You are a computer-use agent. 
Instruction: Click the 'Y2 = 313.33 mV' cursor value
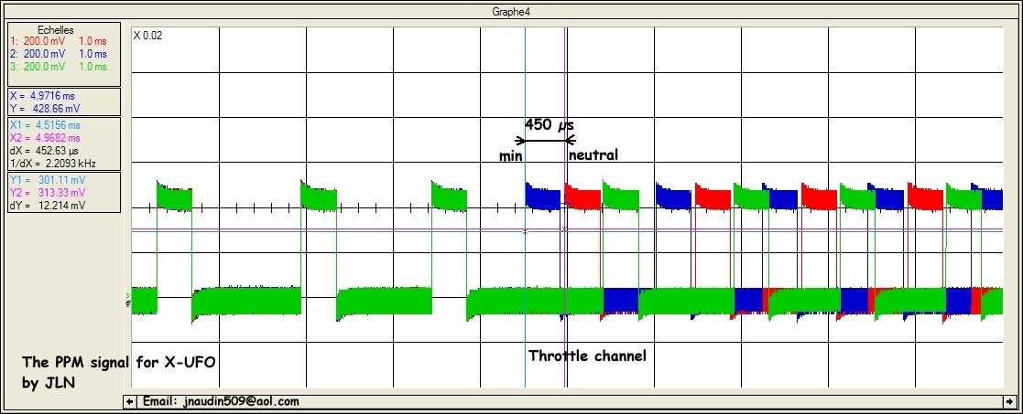(x=47, y=193)
